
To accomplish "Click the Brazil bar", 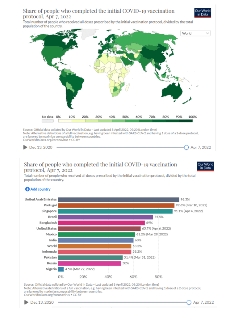I will (105, 217).
